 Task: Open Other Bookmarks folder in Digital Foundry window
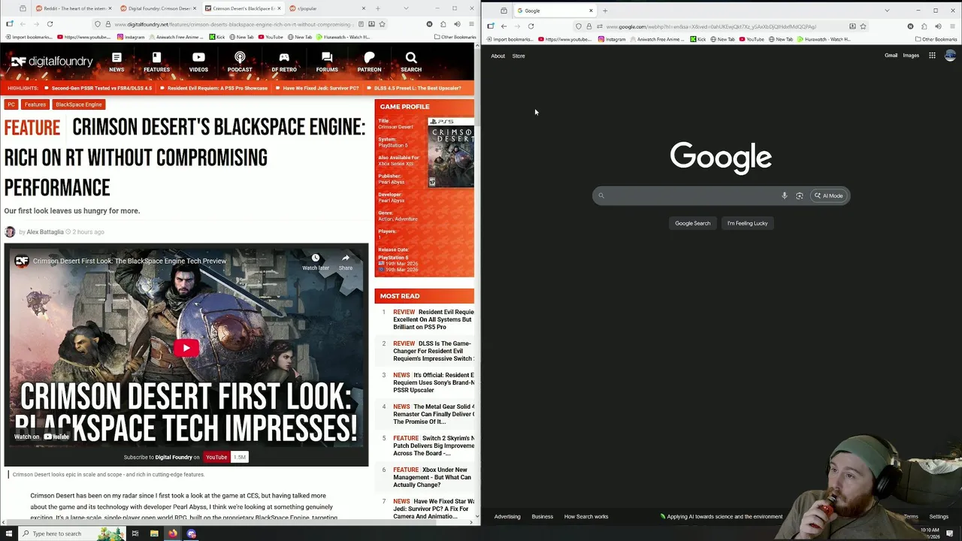455,37
